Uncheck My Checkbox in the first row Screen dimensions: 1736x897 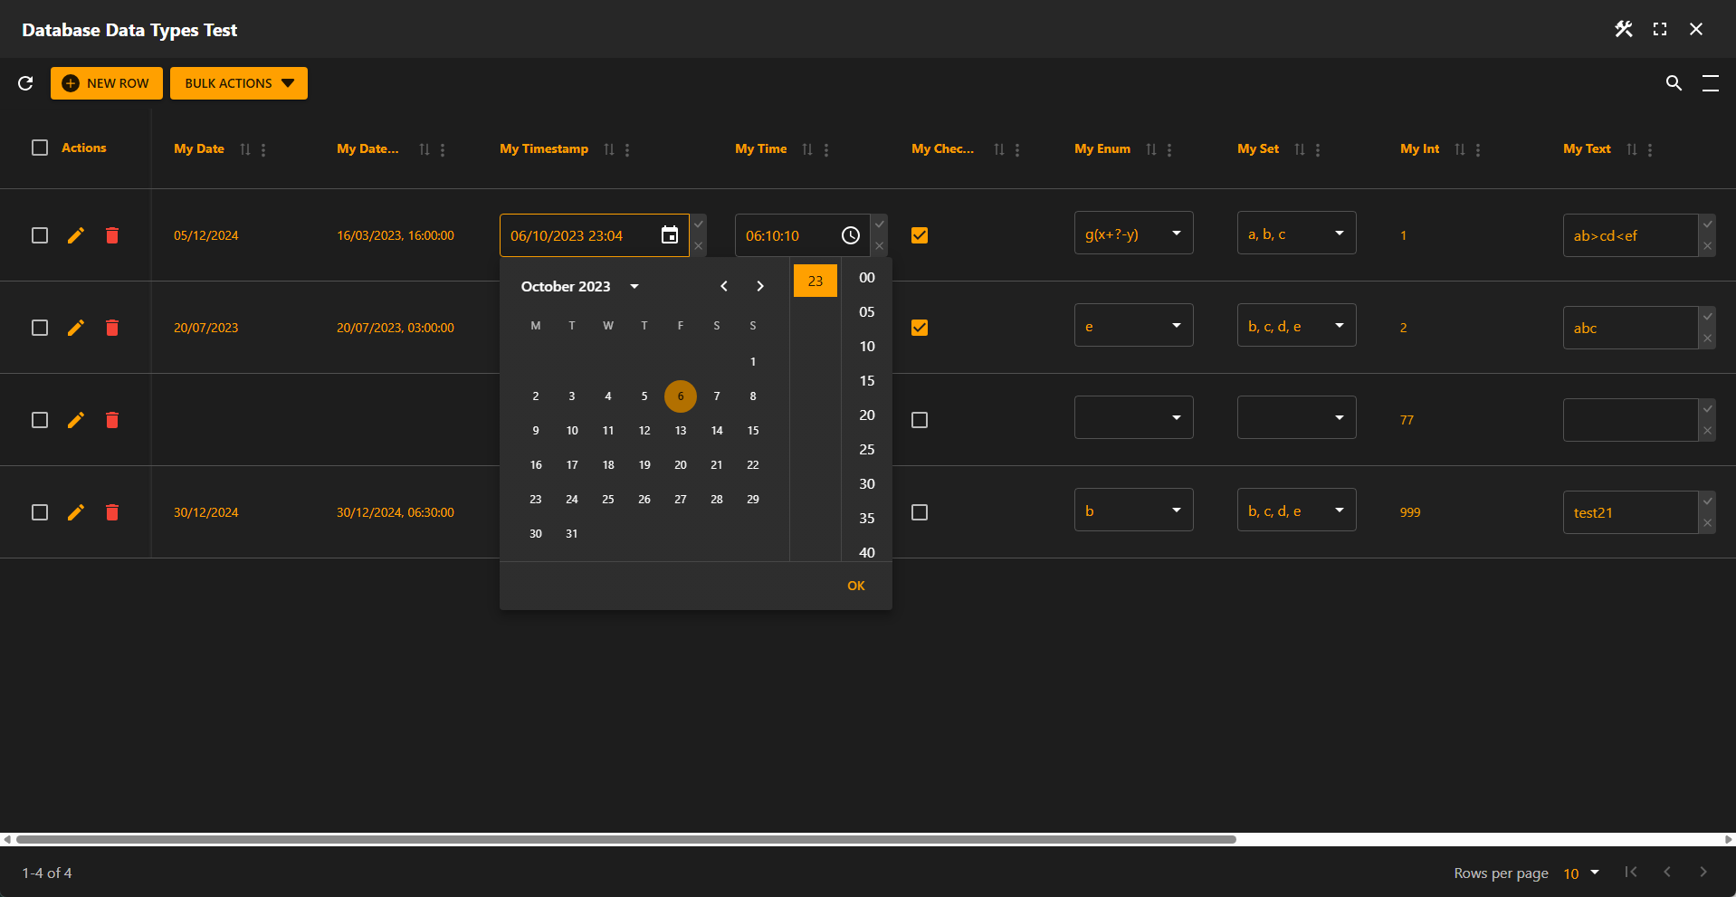920,235
